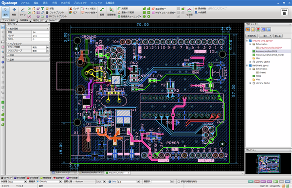Select the ビア via tool
Viewport: 292px width, 188px height.
[x=73, y=13]
